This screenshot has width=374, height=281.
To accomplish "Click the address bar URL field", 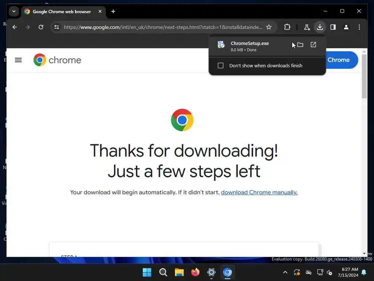I will (163, 27).
